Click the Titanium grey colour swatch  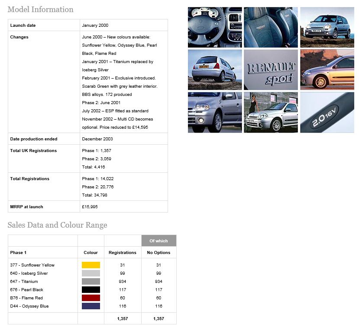(91, 281)
